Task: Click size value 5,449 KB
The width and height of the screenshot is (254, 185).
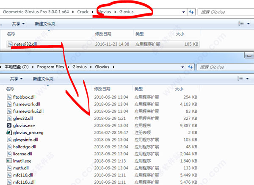Action: pyautogui.click(x=189, y=175)
